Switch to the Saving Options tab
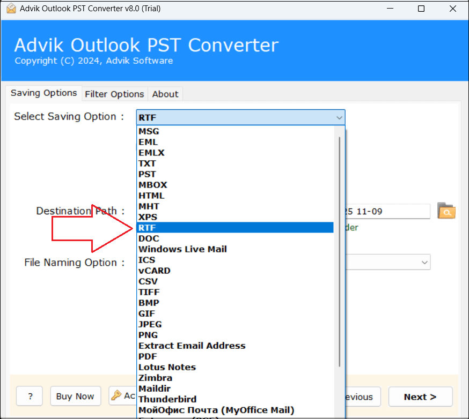The image size is (469, 419). [43, 93]
